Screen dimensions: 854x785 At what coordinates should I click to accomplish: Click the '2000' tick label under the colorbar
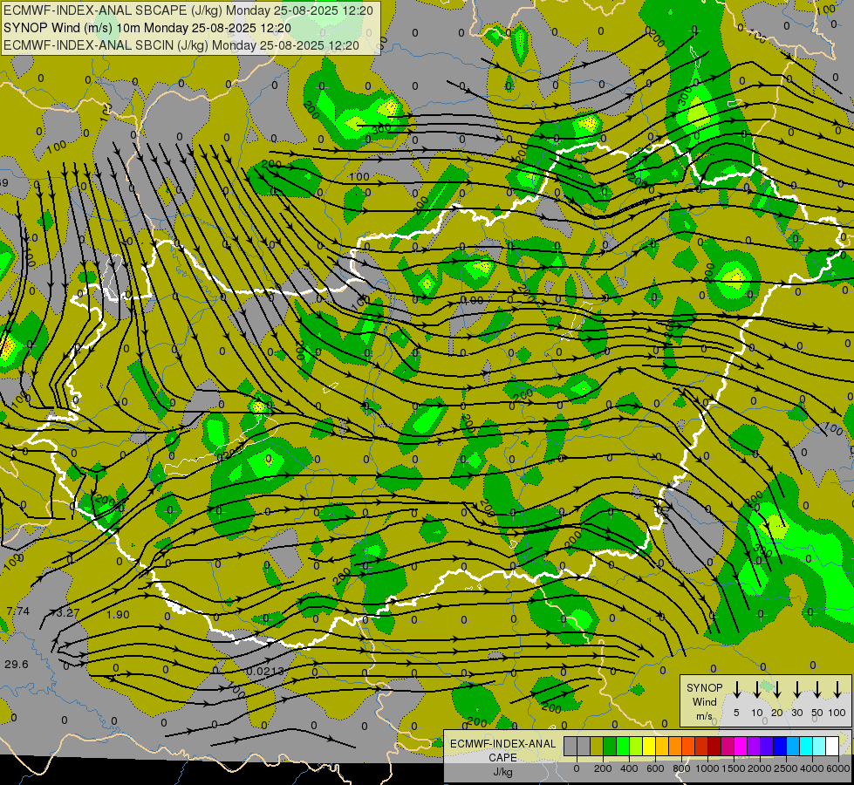point(760,768)
